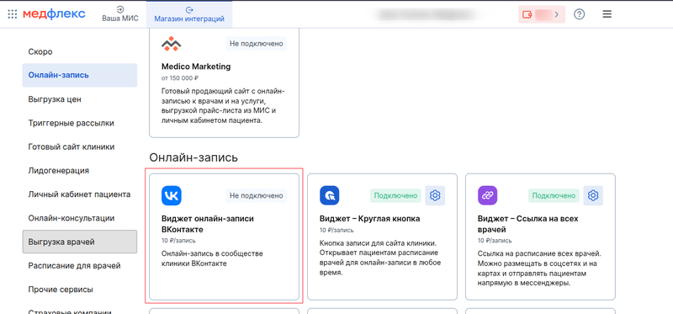
Task: Open the hamburger menu
Action: pyautogui.click(x=607, y=14)
